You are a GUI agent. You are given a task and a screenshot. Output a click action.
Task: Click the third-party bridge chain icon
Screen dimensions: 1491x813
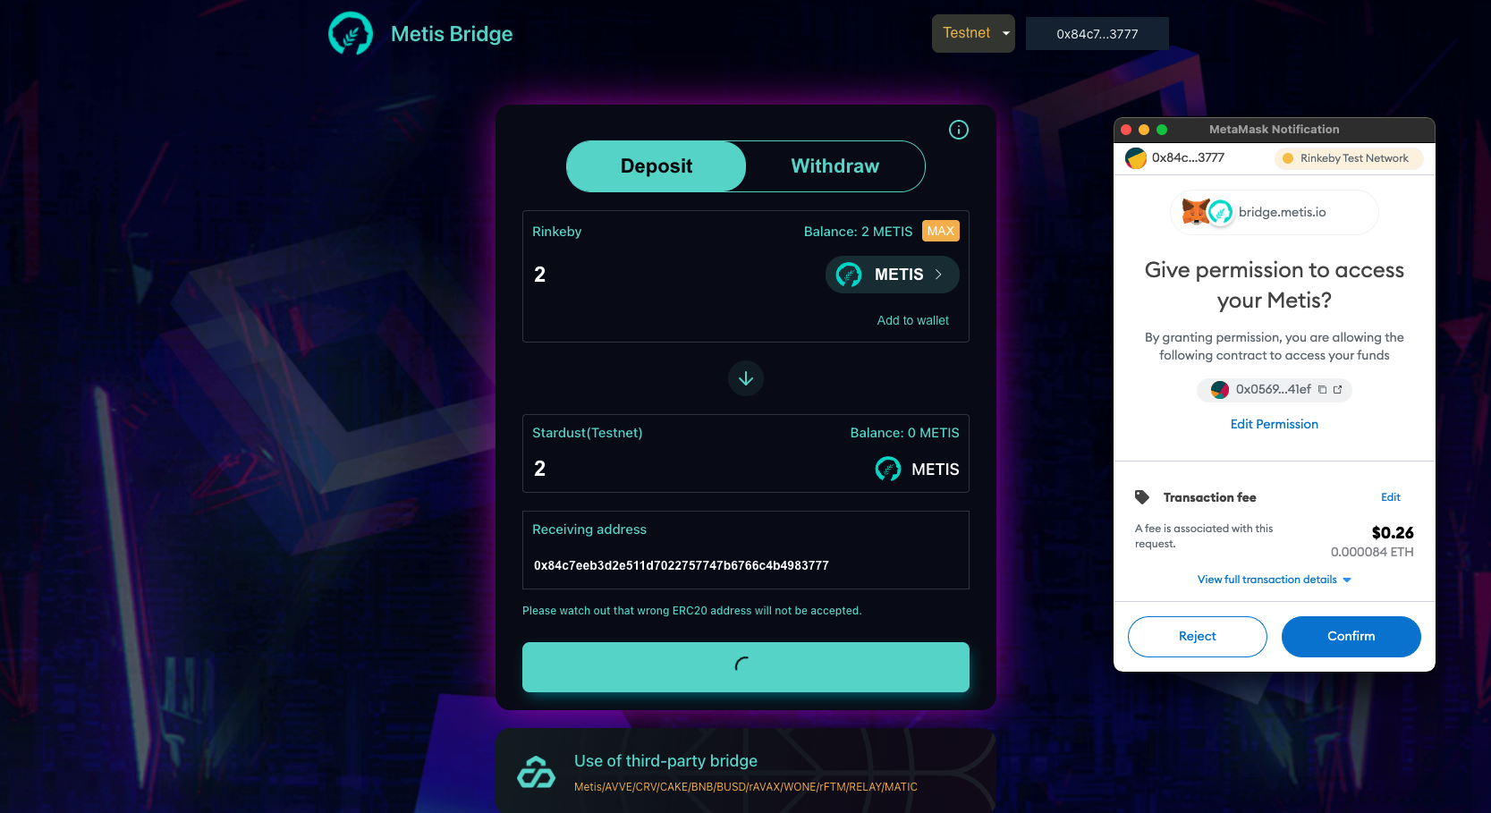coord(537,773)
